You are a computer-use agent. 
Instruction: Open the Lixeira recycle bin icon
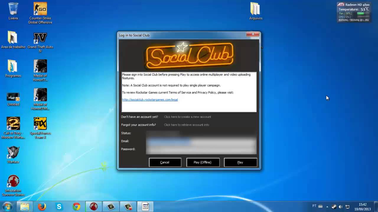point(13,11)
